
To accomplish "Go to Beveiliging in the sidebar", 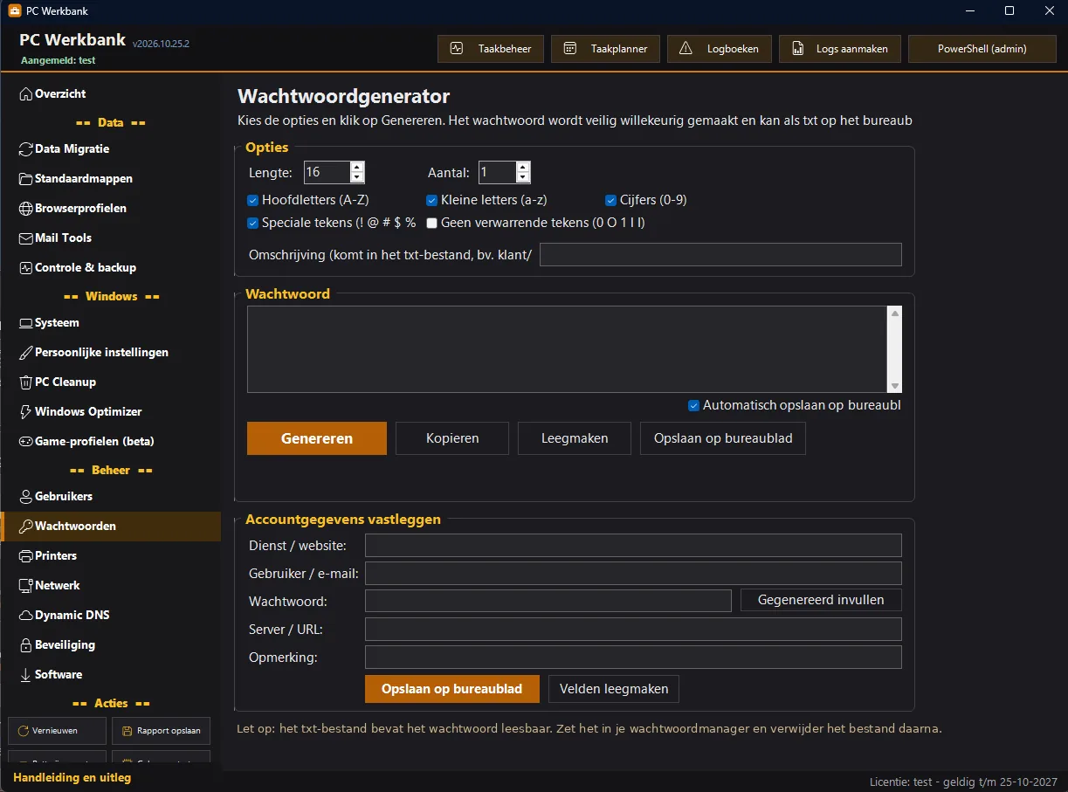I will click(111, 645).
